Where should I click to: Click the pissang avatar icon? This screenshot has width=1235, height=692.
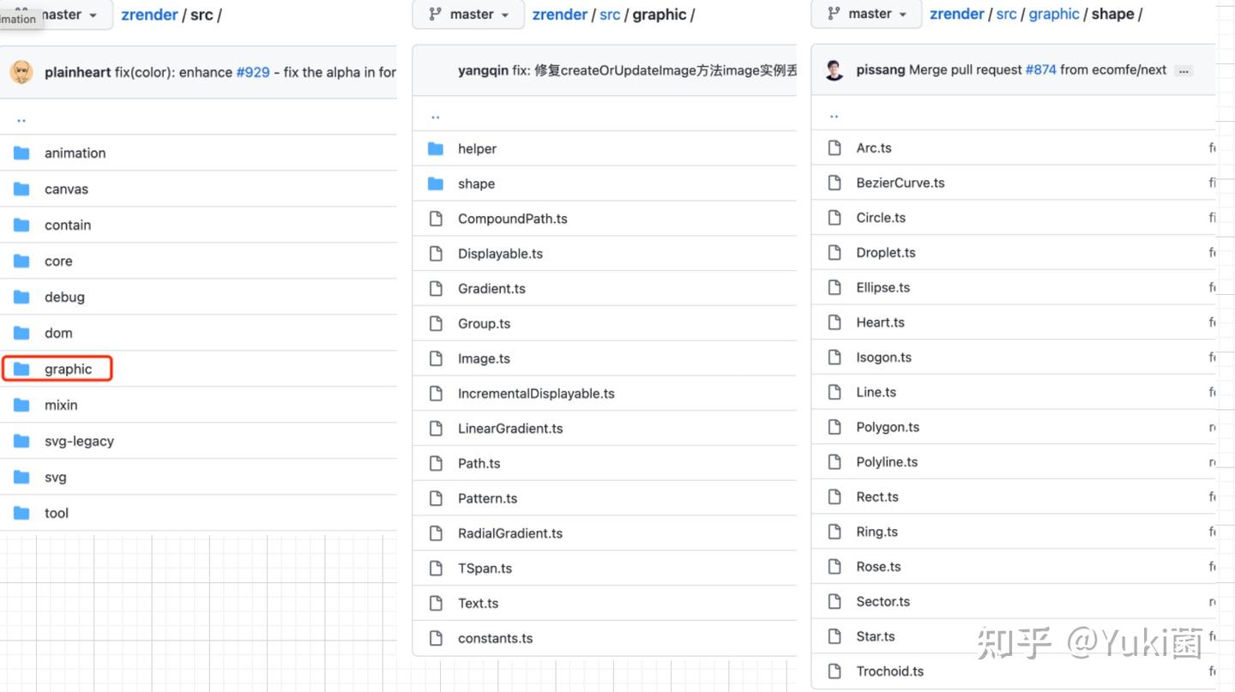834,70
